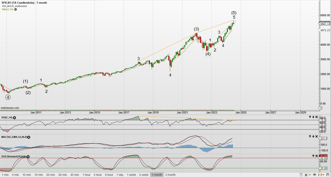Open MACD study settings gear
331x177 pixels.
(29, 137)
